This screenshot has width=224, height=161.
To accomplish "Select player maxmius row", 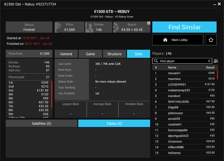I will click(185, 79).
